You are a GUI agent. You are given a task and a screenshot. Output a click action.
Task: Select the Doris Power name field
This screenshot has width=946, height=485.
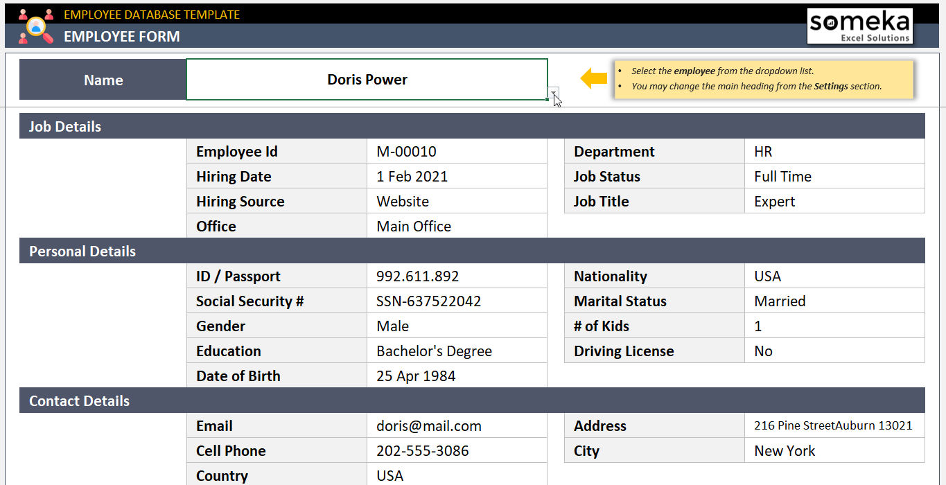pyautogui.click(x=367, y=79)
